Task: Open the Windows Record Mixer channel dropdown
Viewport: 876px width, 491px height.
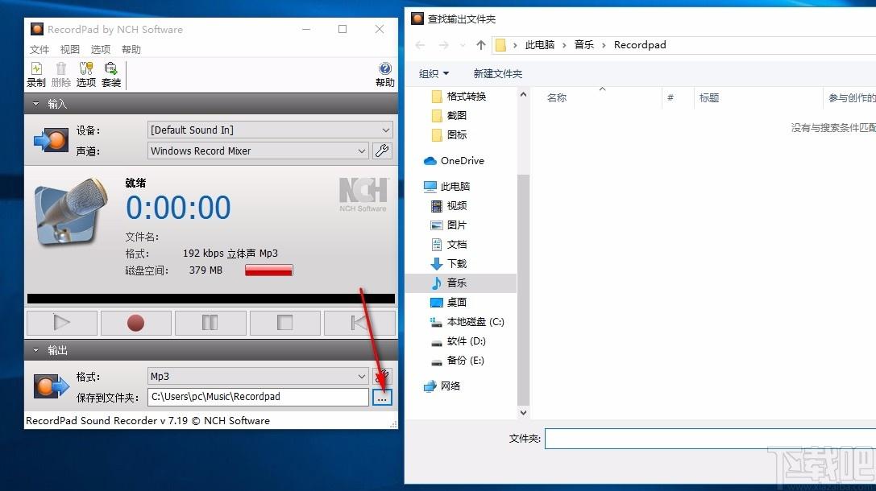Action: pyautogui.click(x=258, y=151)
